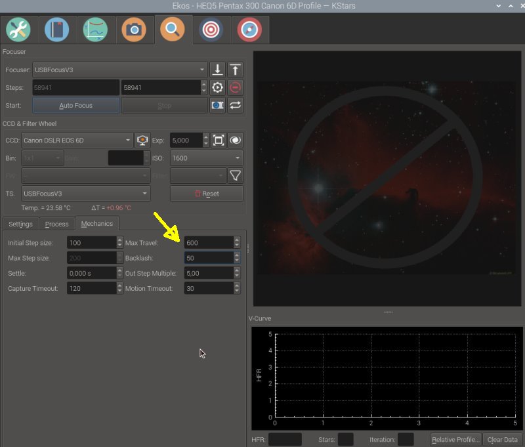Click the Focus Out up-arrow icon
The height and width of the screenshot is (447, 525).
pyautogui.click(x=235, y=70)
